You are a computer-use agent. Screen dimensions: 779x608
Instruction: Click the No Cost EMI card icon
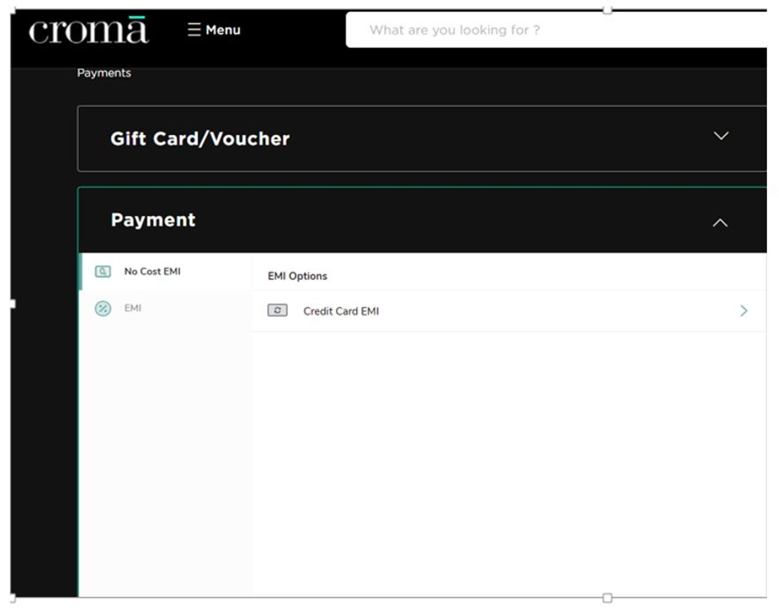coord(103,272)
